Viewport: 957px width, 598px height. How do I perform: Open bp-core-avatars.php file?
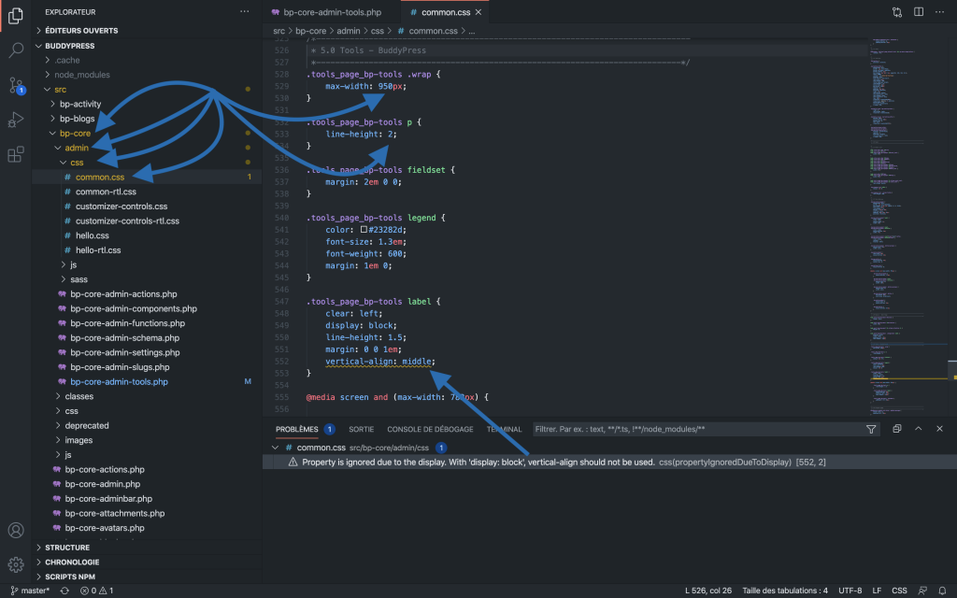[105, 529]
